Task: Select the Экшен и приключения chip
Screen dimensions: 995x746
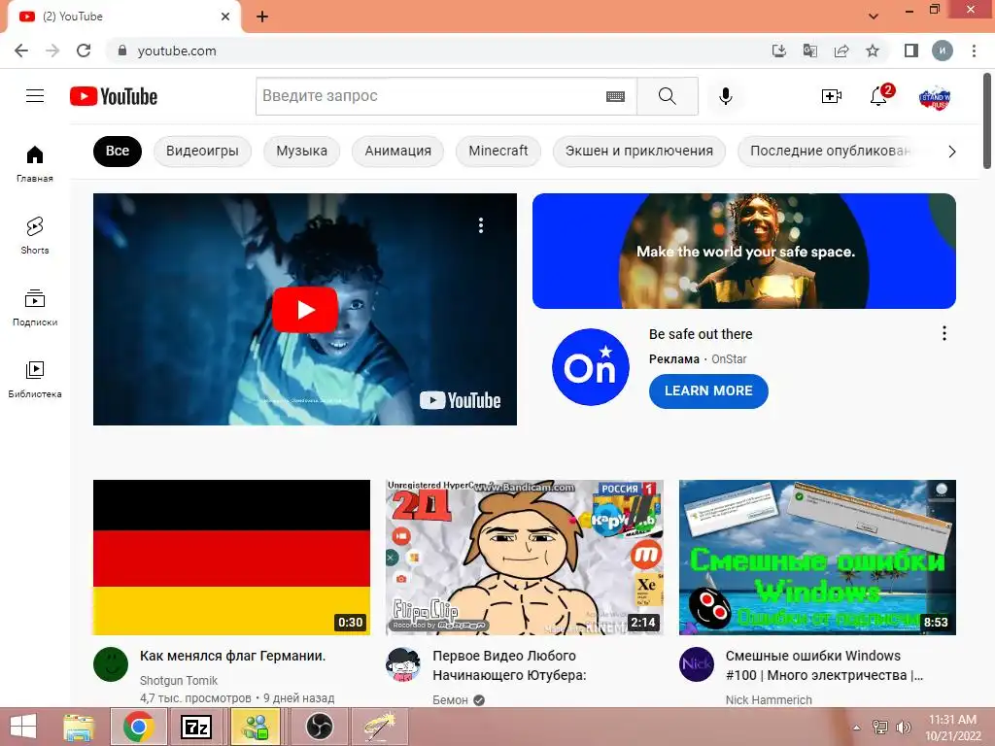Action: tap(639, 151)
